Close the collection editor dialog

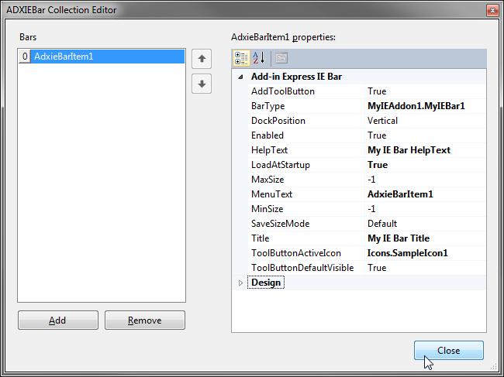tap(449, 351)
